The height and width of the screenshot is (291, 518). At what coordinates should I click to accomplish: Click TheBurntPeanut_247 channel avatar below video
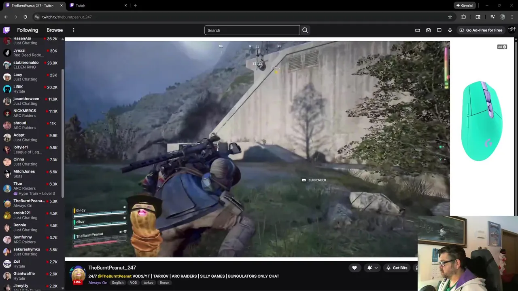coord(77,275)
